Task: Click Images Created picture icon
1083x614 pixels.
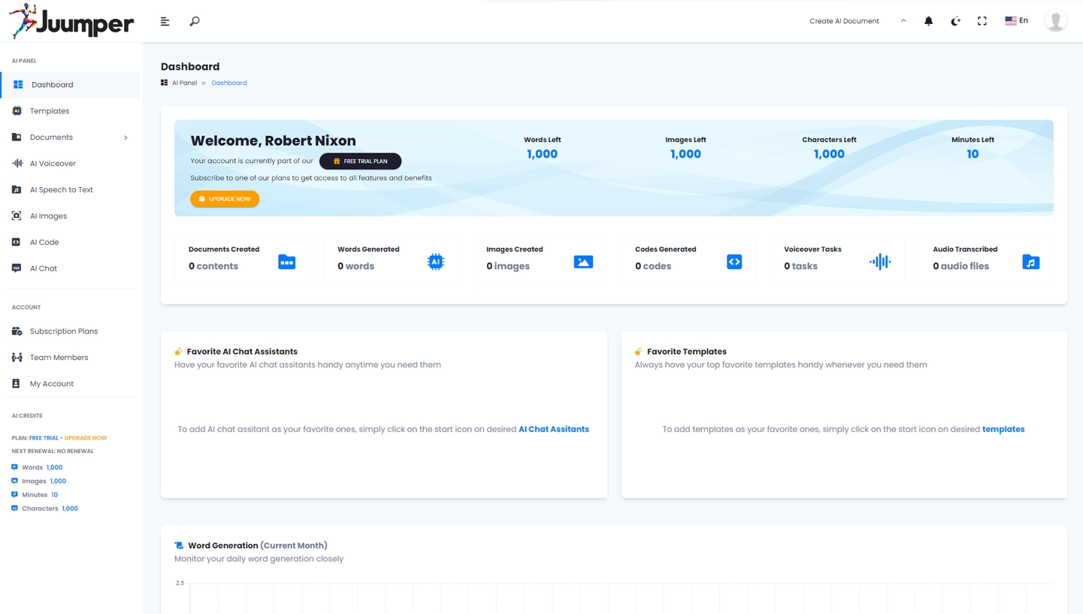Action: click(583, 262)
